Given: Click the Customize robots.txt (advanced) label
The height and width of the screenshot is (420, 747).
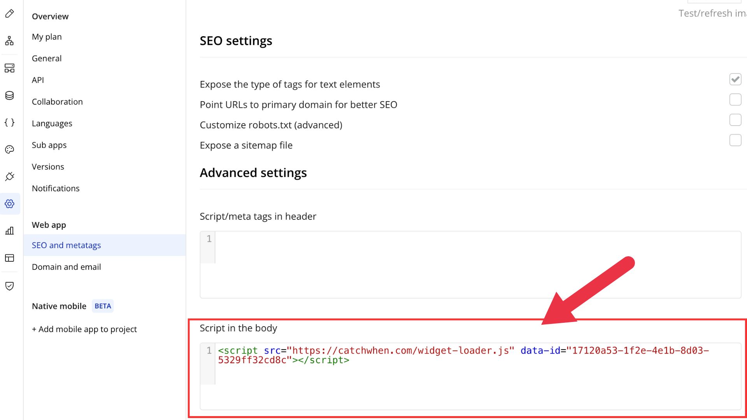Looking at the screenshot, I should (271, 125).
